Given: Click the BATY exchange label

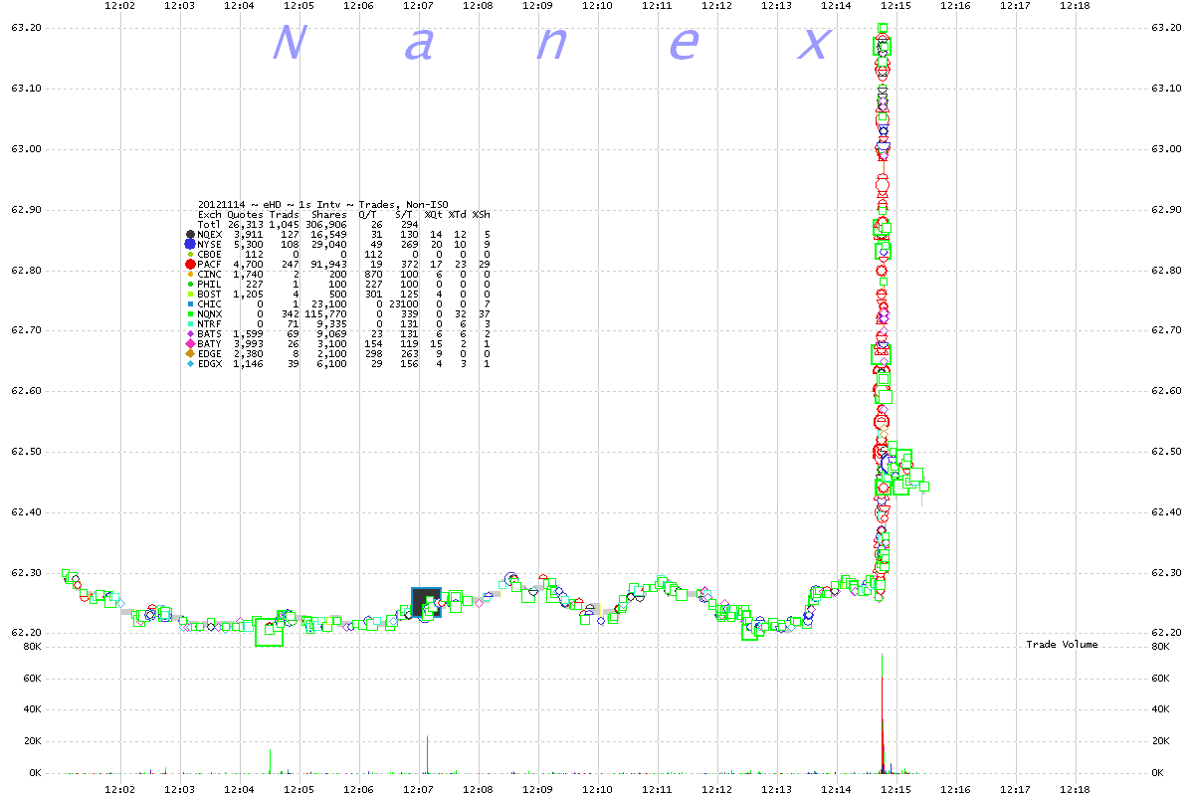Looking at the screenshot, I should 209,343.
